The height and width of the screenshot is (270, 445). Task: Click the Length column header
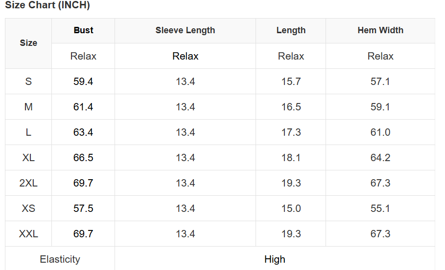pos(291,30)
